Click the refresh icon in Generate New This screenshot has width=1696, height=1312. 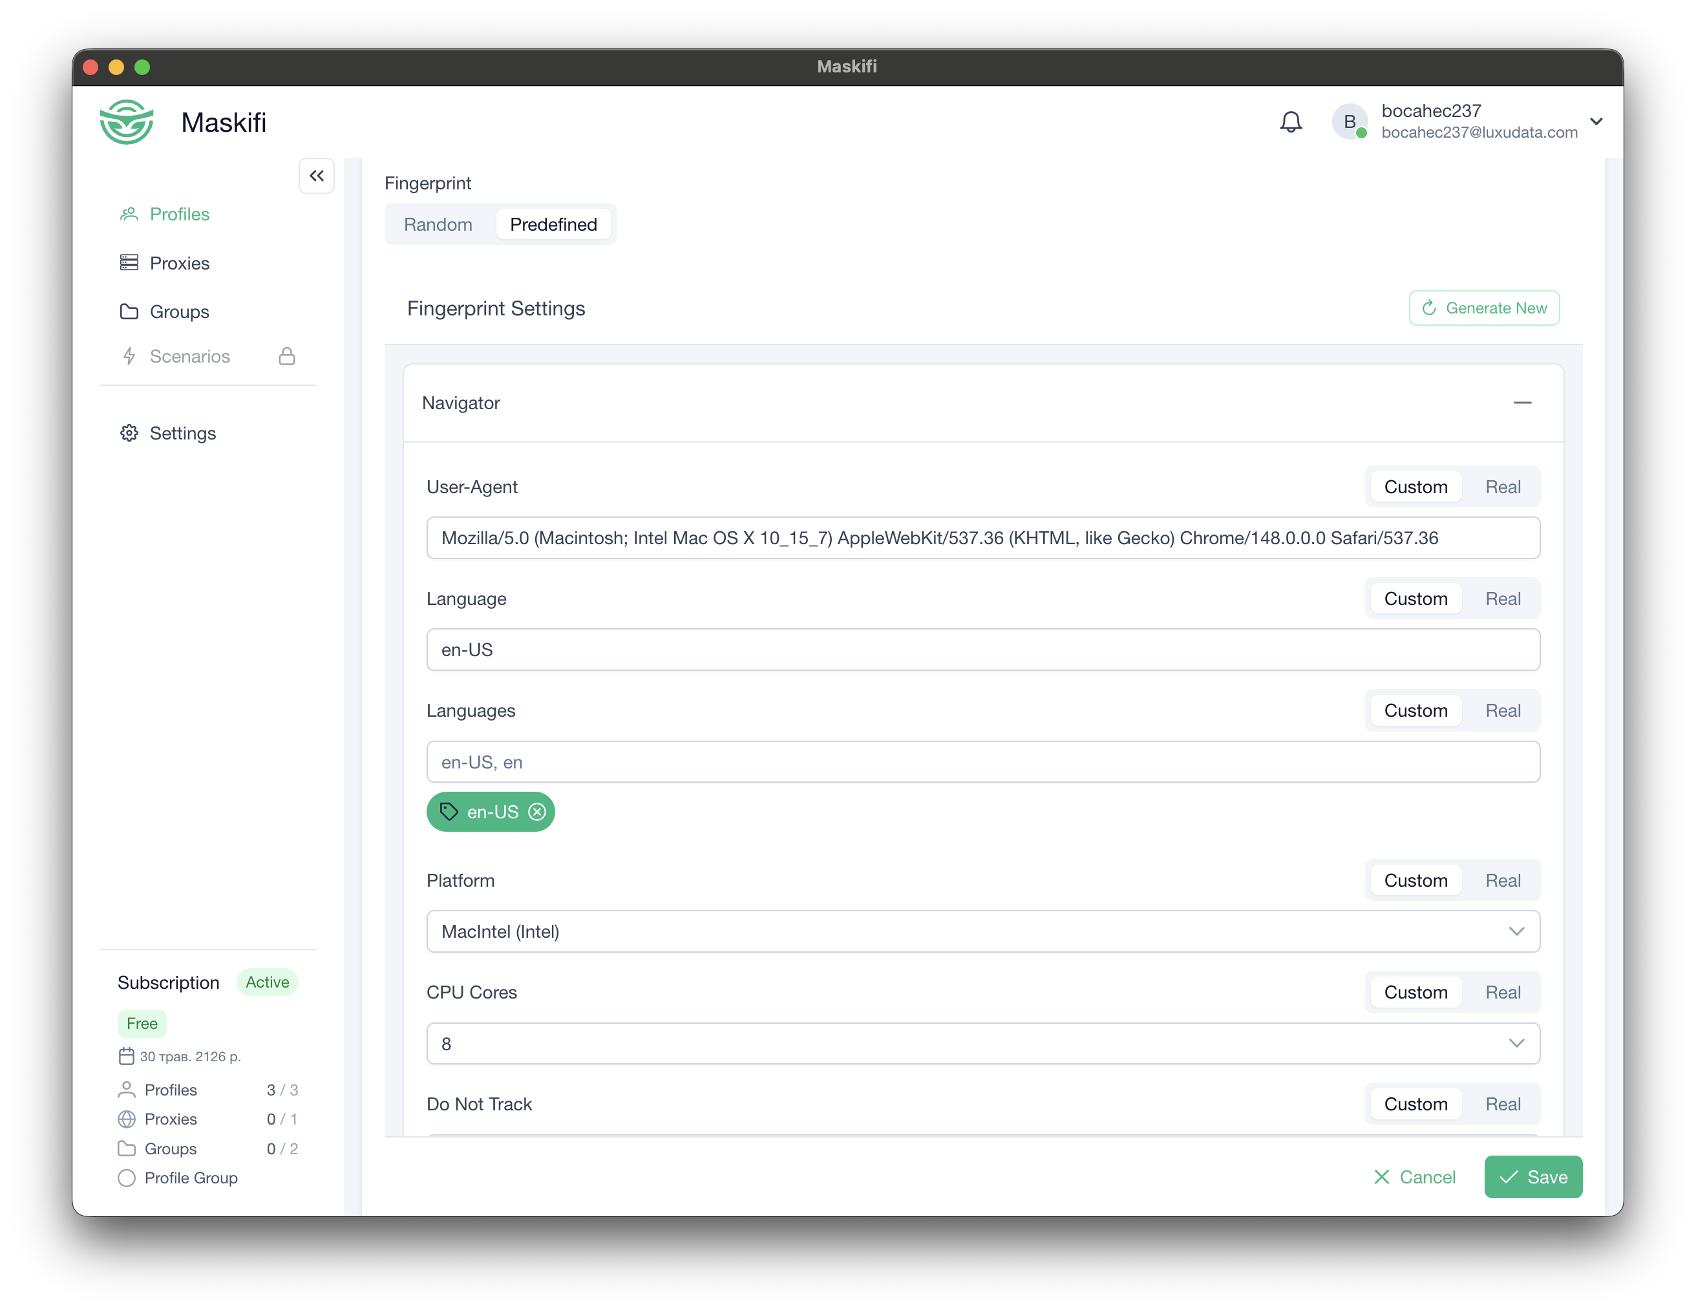tap(1429, 308)
